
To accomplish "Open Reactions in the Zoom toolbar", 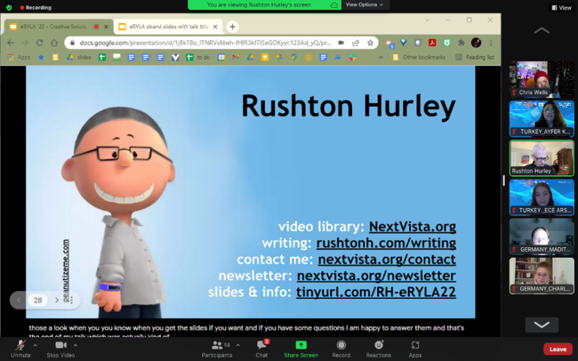I will (x=378, y=349).
